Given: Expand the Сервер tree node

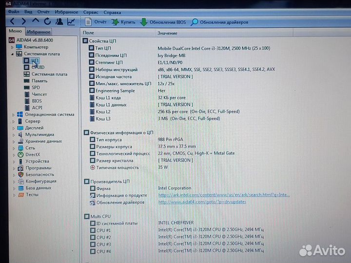Looking at the screenshot, I should 14,121.
